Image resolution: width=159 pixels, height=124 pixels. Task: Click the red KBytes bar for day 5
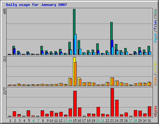pyautogui.click(x=29, y=113)
